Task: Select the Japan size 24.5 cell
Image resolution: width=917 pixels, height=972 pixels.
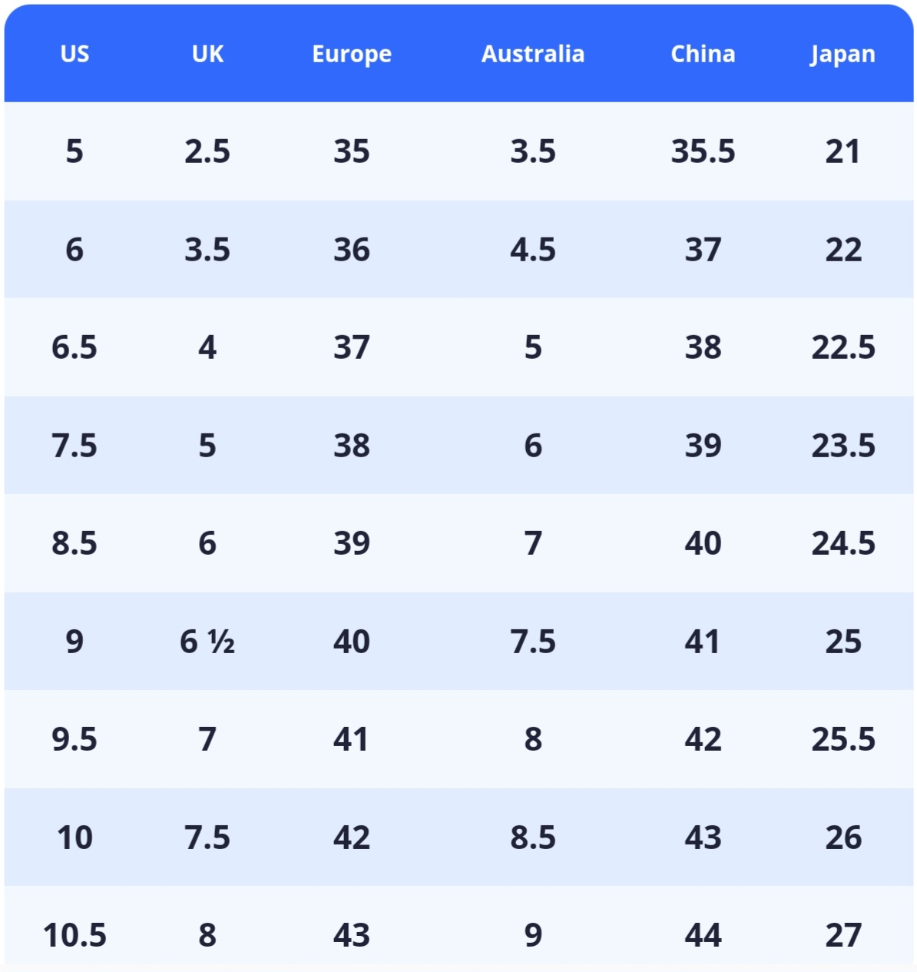Action: [x=843, y=543]
